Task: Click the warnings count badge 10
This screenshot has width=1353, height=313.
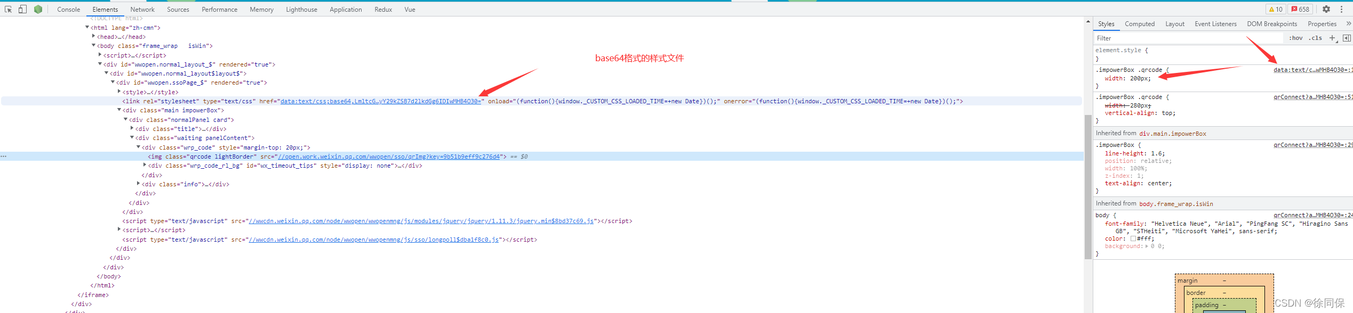Action: click(1275, 9)
